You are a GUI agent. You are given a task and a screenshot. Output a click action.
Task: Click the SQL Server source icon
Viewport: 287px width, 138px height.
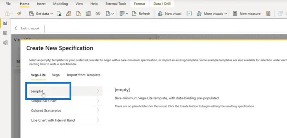79,14
